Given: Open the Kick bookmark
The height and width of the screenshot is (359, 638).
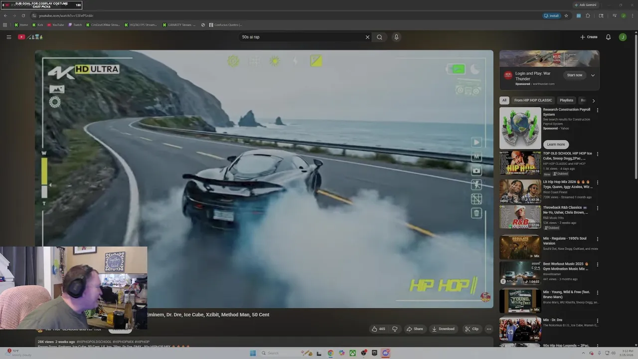Looking at the screenshot, I should coord(38,24).
